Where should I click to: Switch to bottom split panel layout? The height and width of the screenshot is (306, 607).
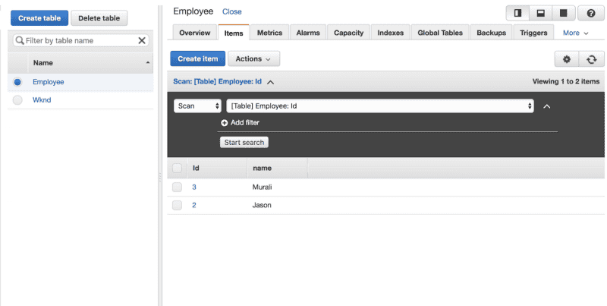pos(540,14)
